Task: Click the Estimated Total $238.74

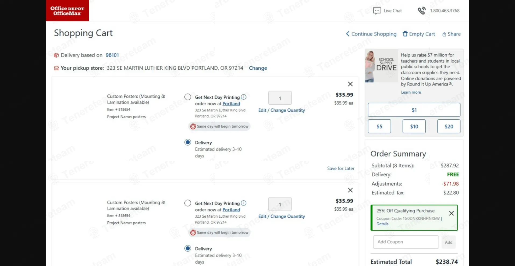Action: [x=446, y=262]
